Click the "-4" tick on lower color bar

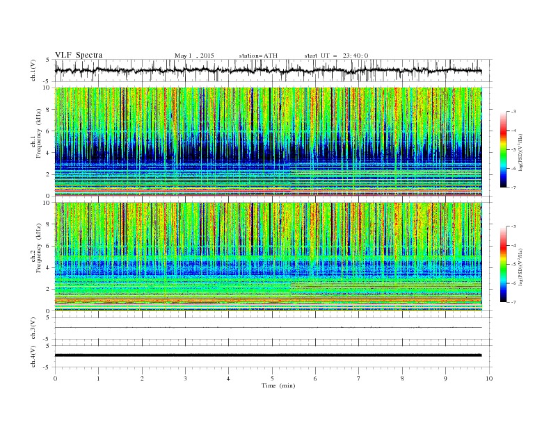513,245
